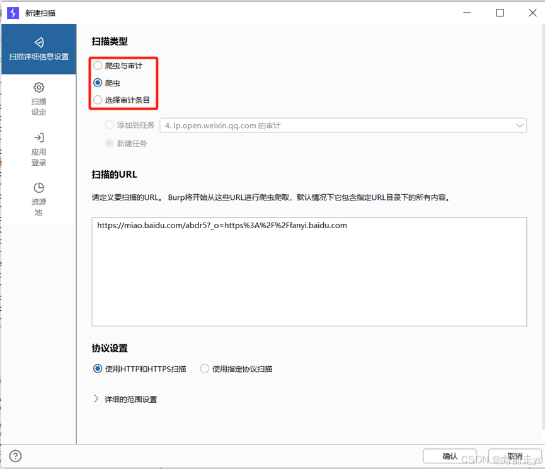This screenshot has height=469, width=545.
Task: Select the 添加到任务 radio option
Action: (130, 125)
